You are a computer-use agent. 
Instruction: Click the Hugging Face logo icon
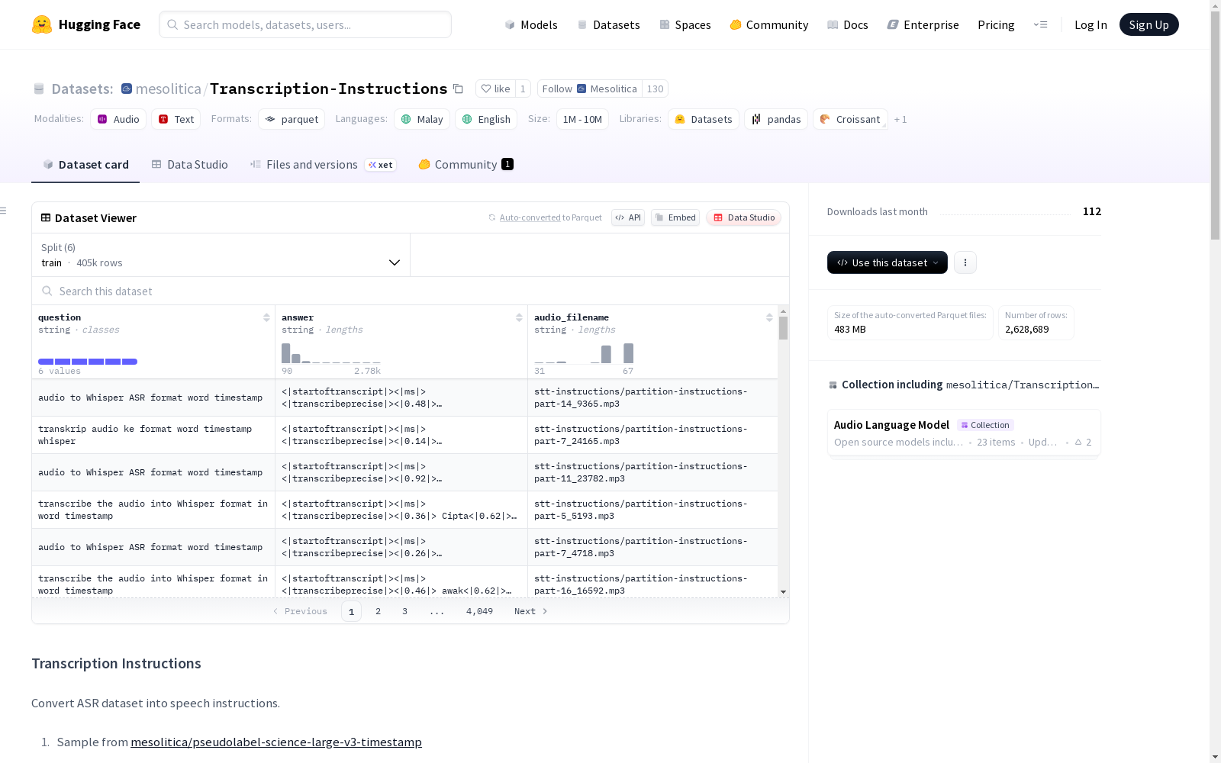[42, 24]
